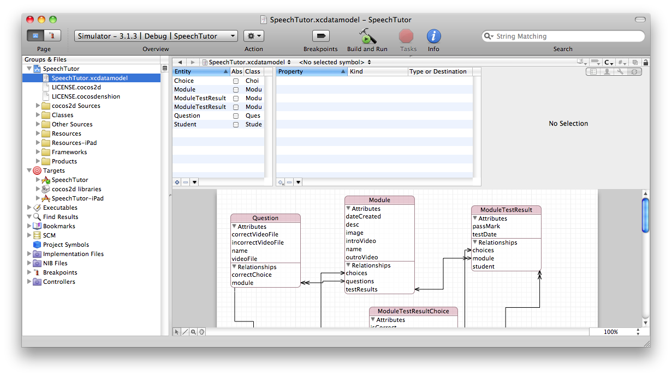Click the Type or Destination column header
Image resolution: width=672 pixels, height=377 pixels.
441,71
